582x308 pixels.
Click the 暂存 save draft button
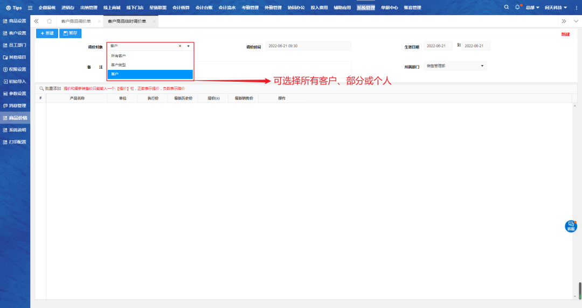tap(70, 33)
